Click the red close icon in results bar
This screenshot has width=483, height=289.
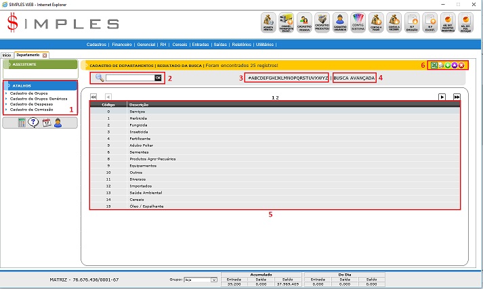point(461,65)
